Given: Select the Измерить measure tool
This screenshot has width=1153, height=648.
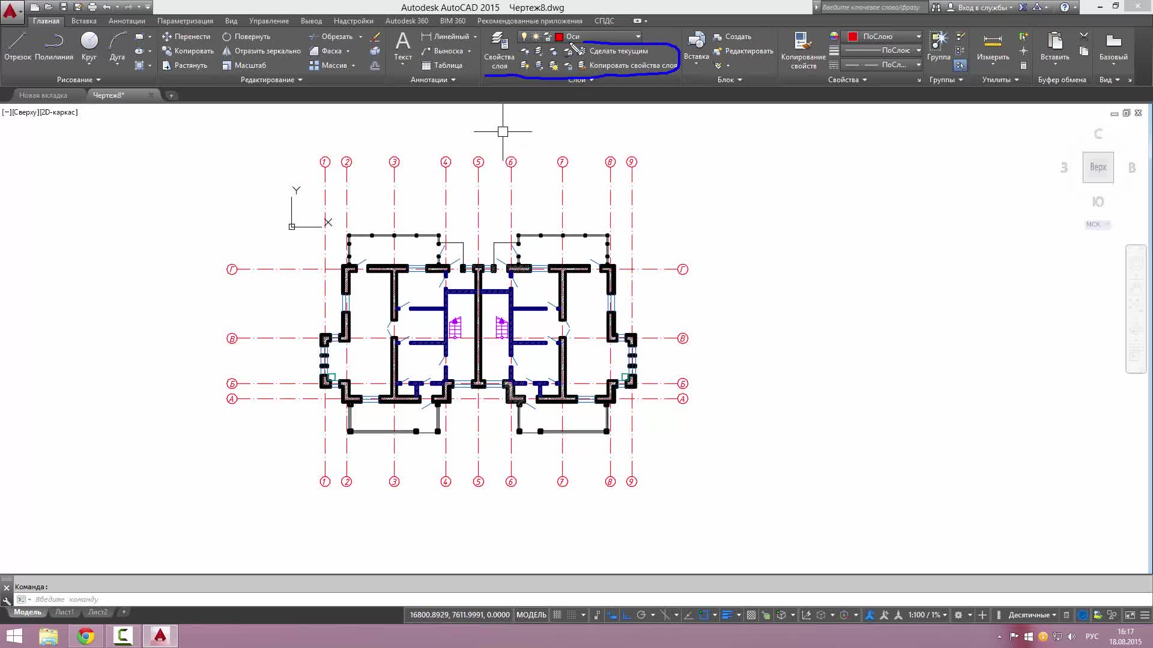Looking at the screenshot, I should 993,46.
